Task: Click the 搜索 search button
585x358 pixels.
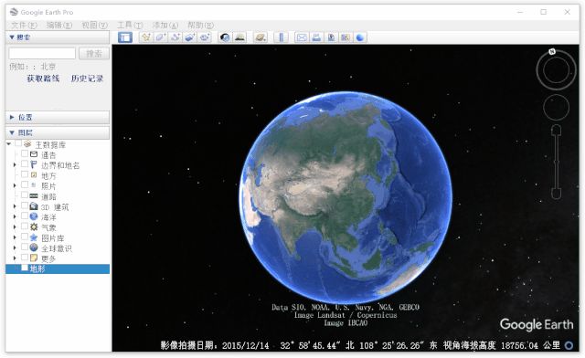Action: click(94, 53)
